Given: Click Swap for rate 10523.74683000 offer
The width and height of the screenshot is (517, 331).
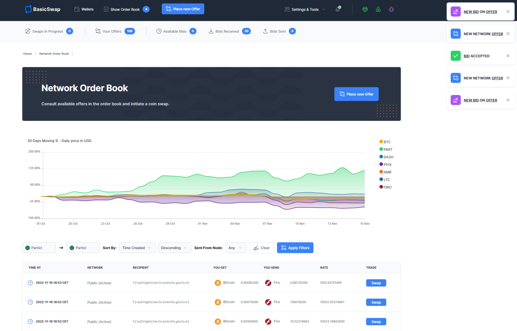Looking at the screenshot, I should pos(376,322).
